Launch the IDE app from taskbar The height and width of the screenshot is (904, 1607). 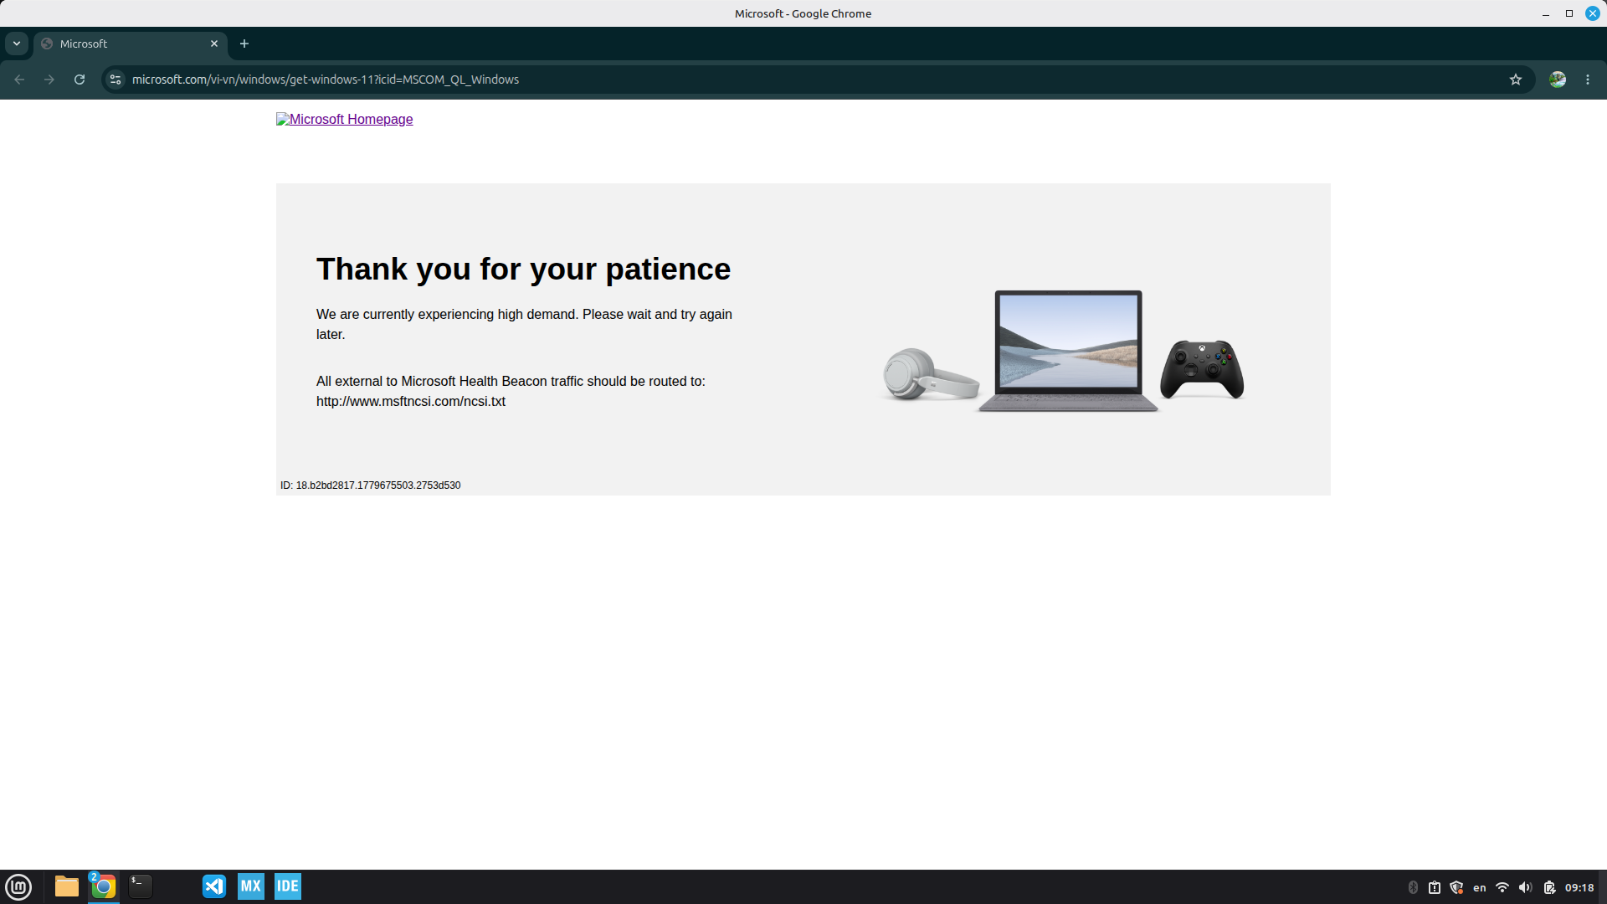pos(288,886)
